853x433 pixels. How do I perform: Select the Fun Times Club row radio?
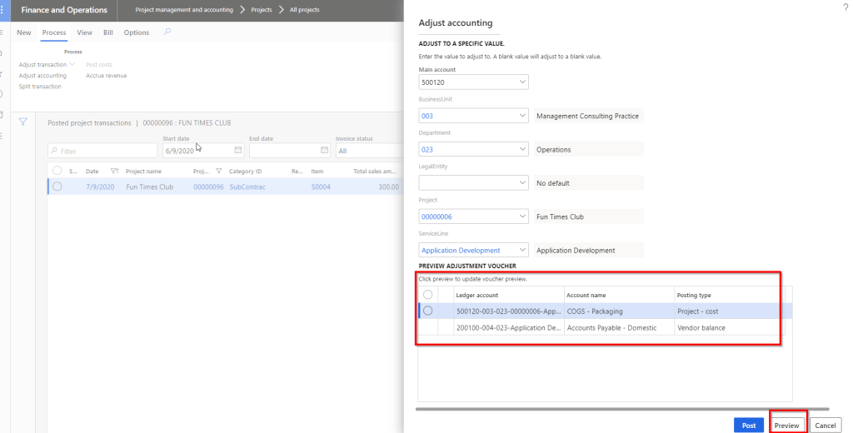pyautogui.click(x=57, y=187)
